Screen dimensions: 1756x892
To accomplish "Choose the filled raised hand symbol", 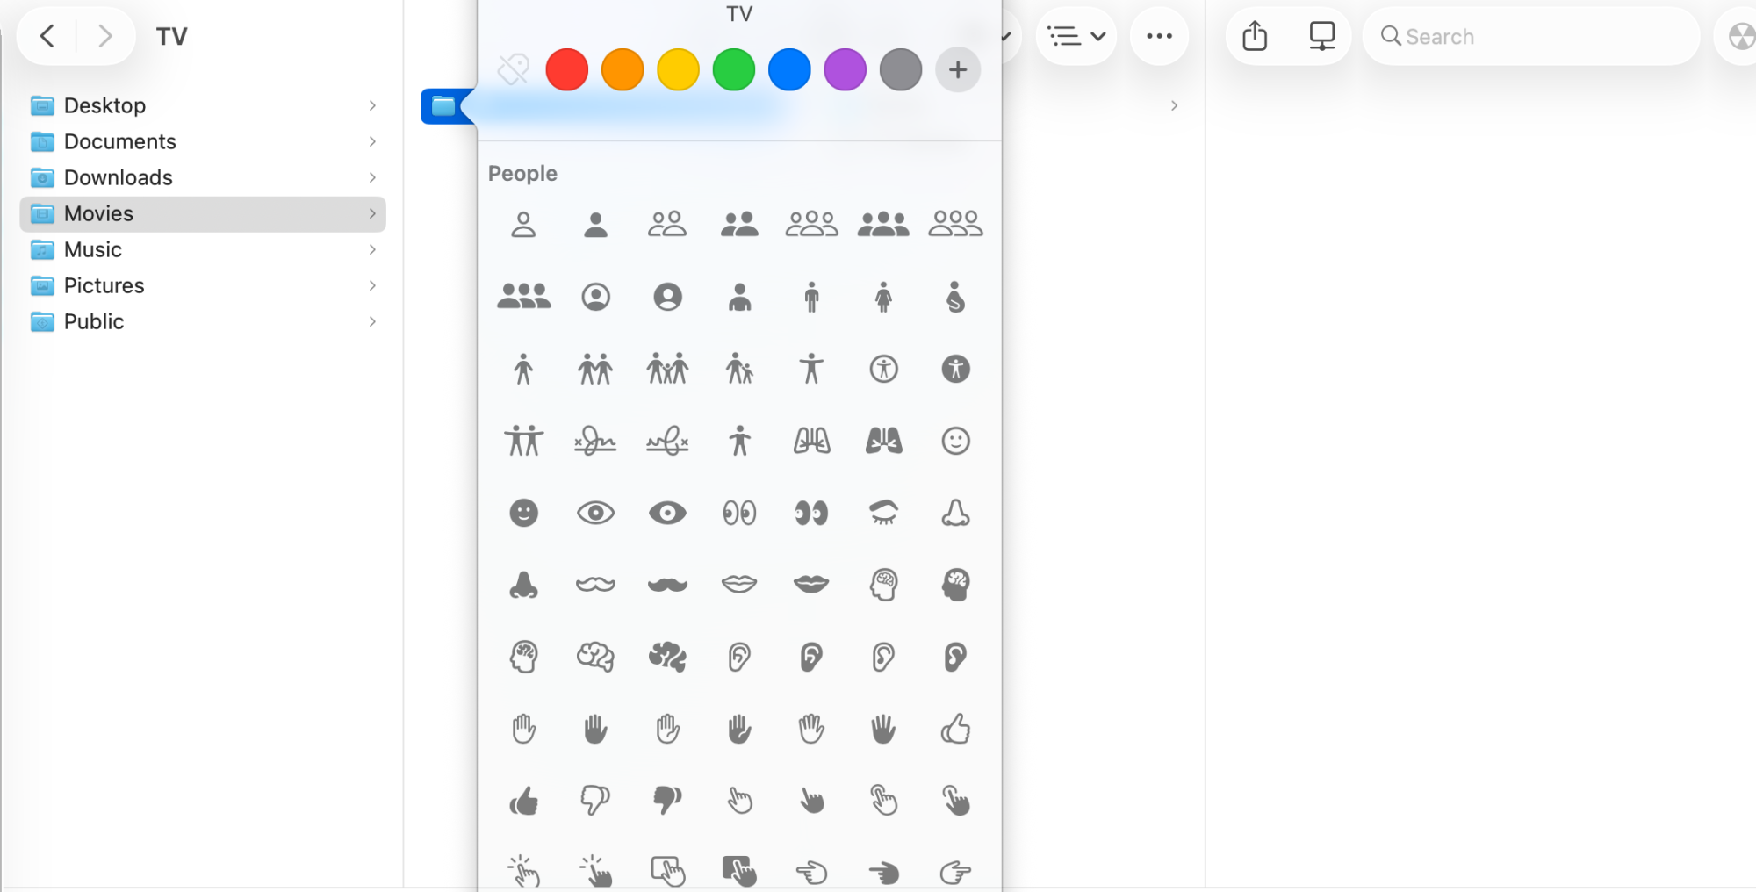I will (x=595, y=729).
